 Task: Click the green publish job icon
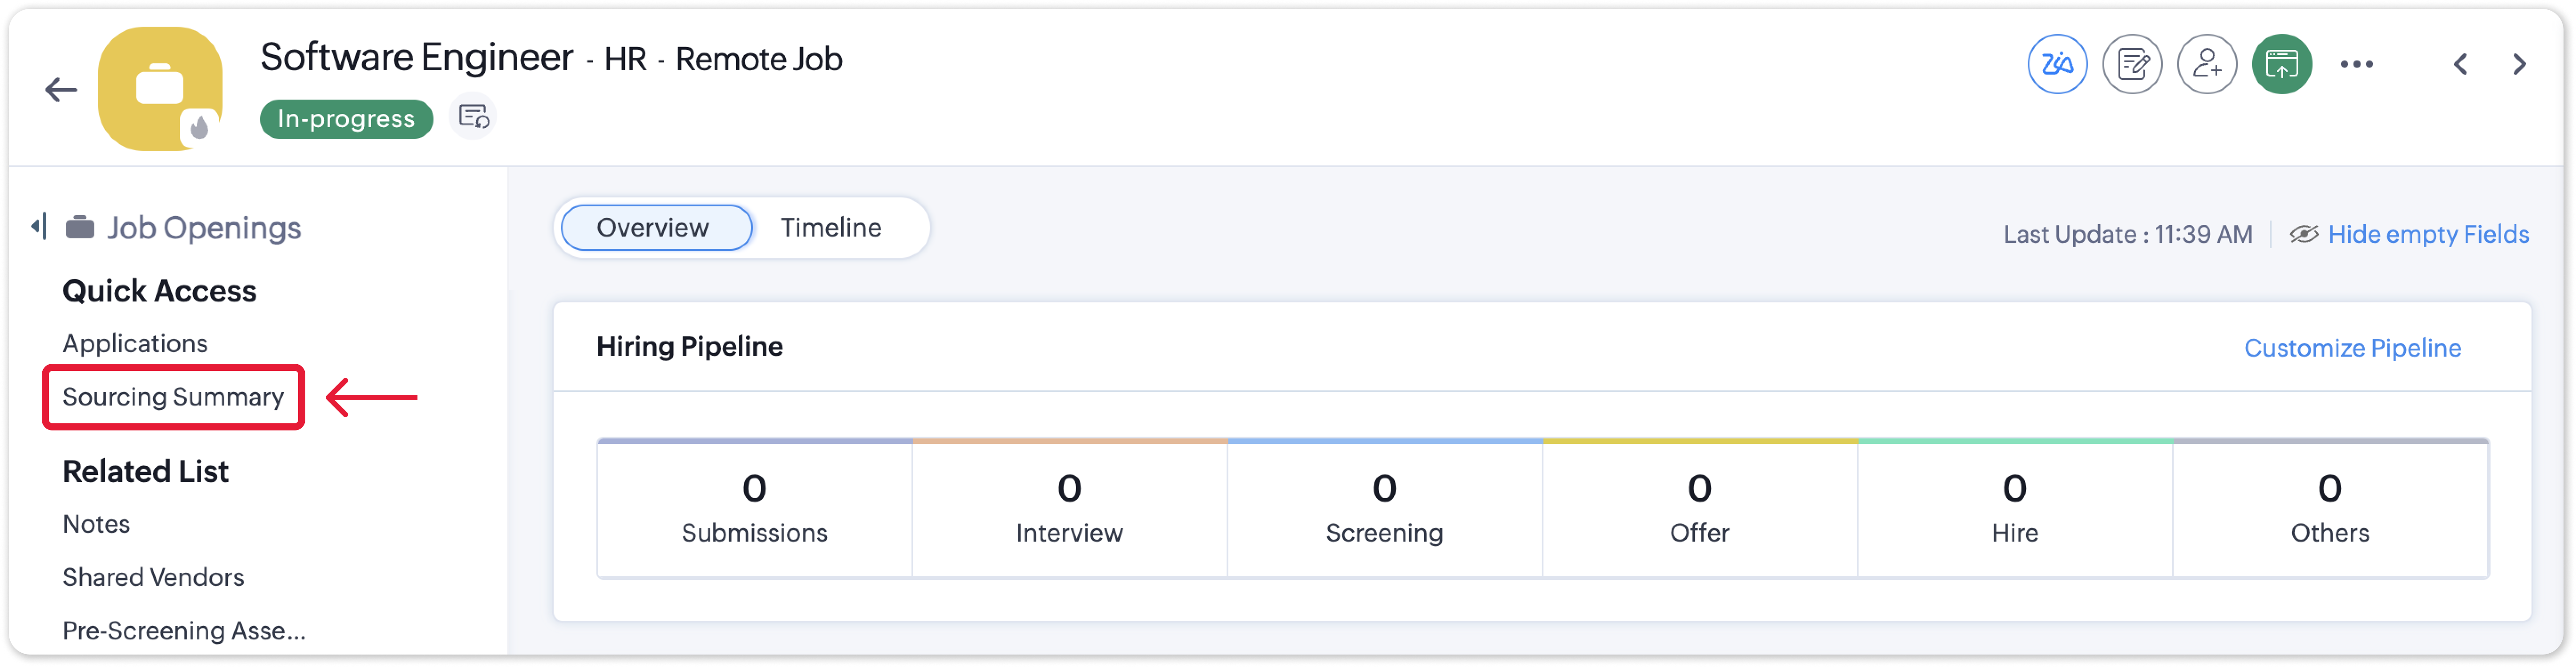[2281, 64]
